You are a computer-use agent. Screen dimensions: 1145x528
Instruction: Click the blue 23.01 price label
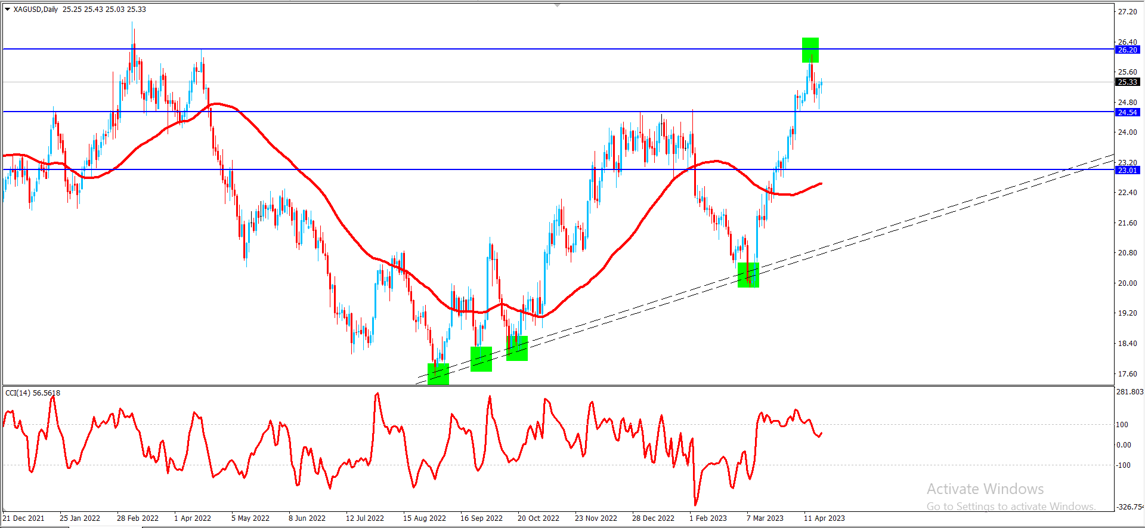1128,170
